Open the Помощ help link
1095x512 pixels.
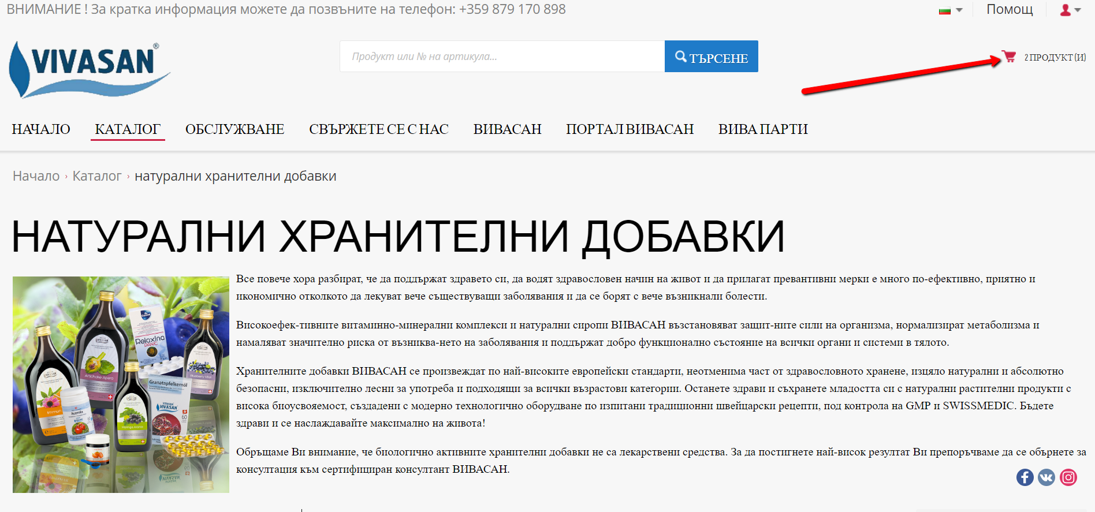(x=1010, y=9)
